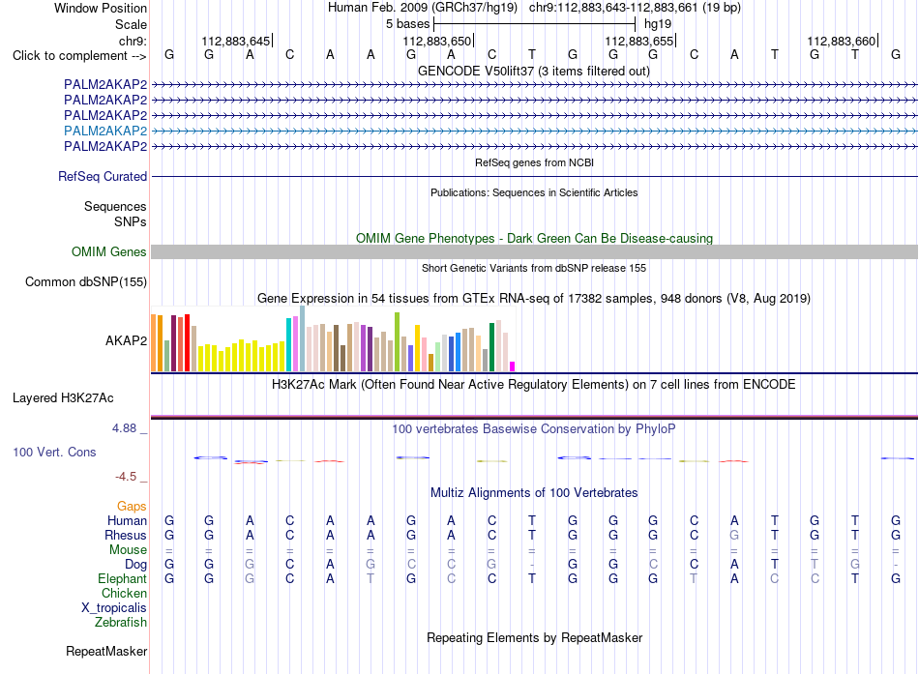Click the gray OMIM Genes bar
The image size is (919, 674).
535,252
